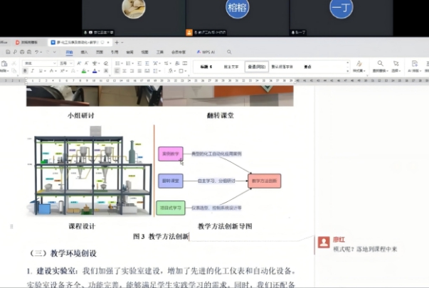Select the 普通(网站) style

click(257, 67)
